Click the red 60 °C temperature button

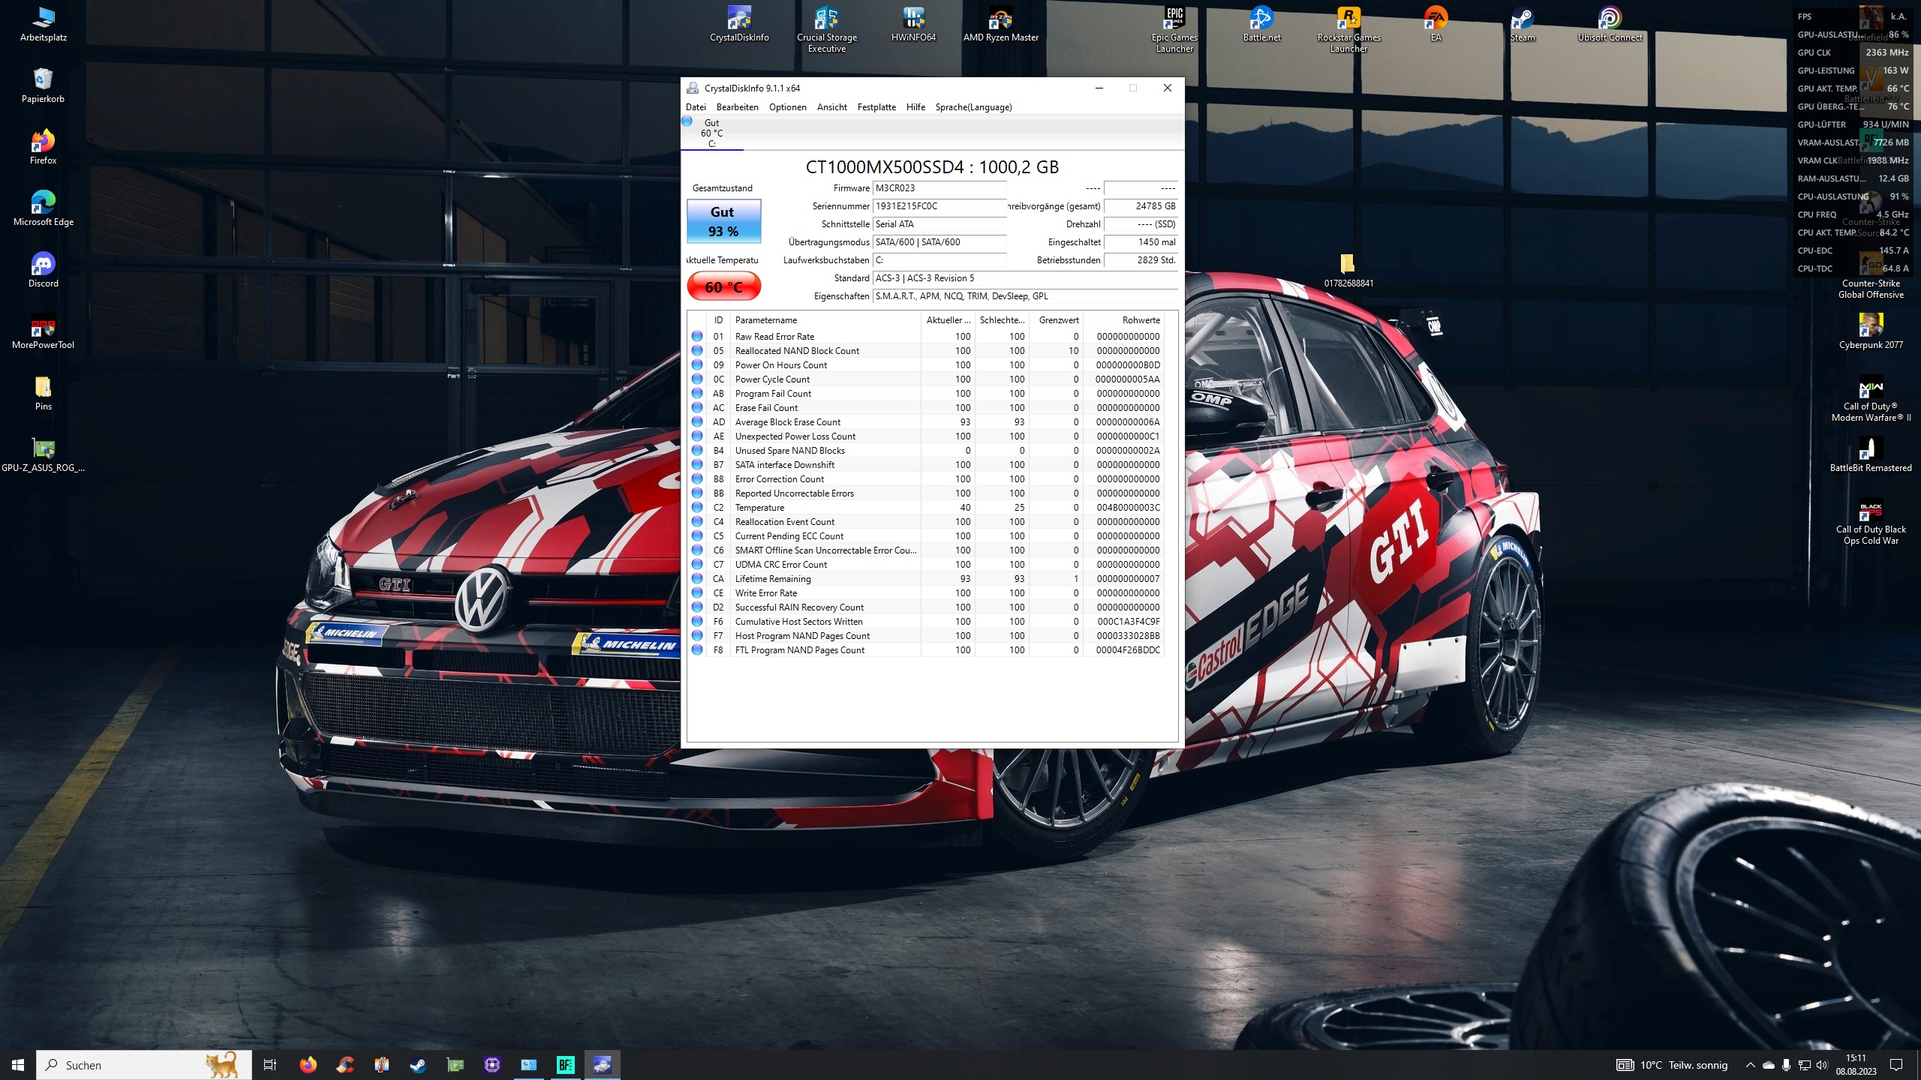(723, 286)
